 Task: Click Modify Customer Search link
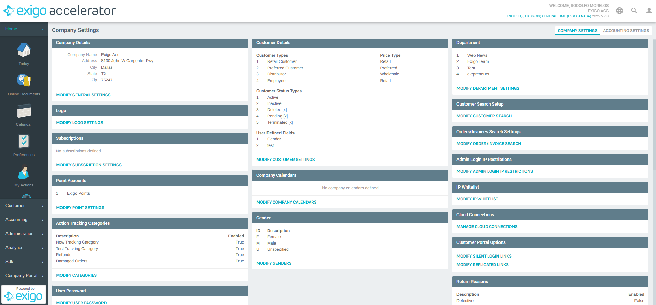pyautogui.click(x=484, y=116)
